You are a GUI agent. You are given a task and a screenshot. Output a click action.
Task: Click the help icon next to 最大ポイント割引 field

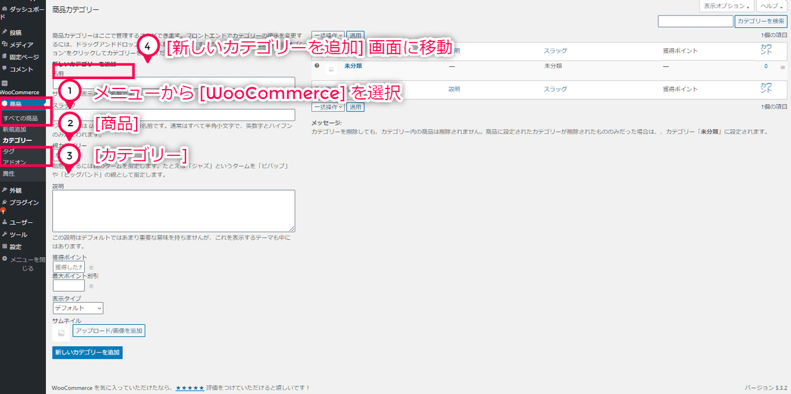tap(91, 286)
